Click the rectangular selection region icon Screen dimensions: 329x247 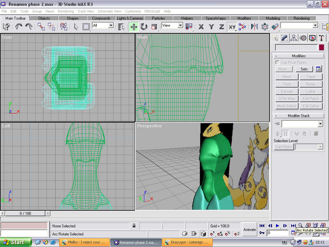[x=86, y=27]
